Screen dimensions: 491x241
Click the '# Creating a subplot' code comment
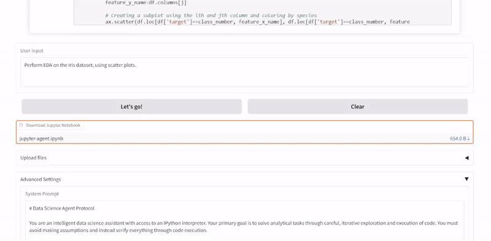pos(211,15)
